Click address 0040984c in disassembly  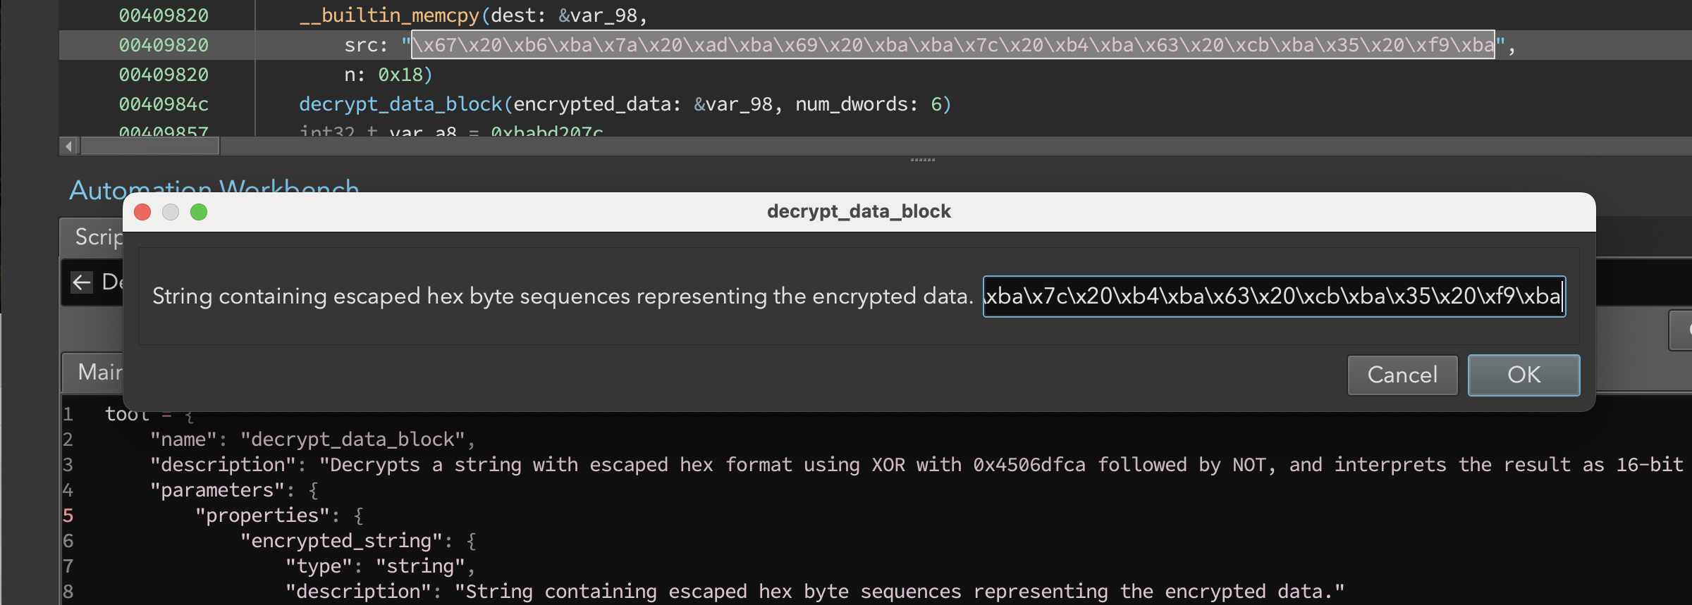tap(164, 104)
